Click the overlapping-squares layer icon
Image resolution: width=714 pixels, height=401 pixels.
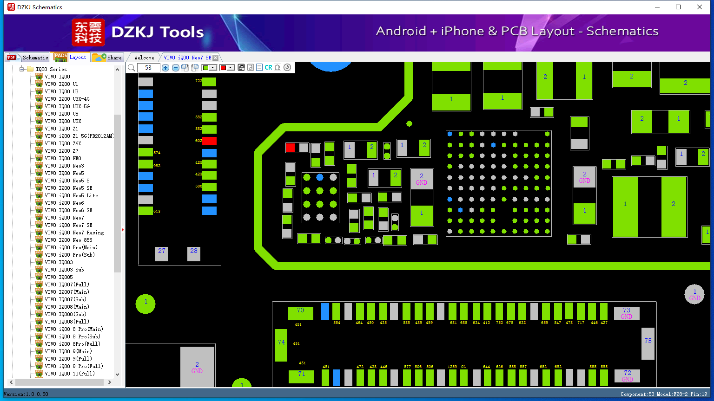[x=241, y=68]
